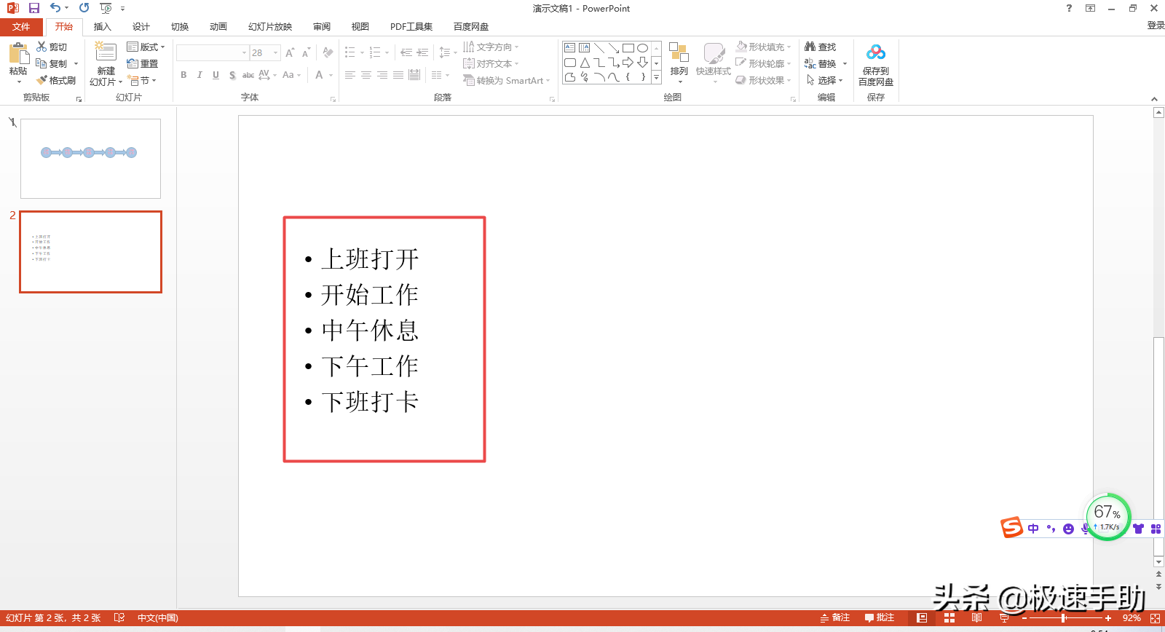
Task: Click the Redo icon in title bar
Action: click(x=84, y=8)
